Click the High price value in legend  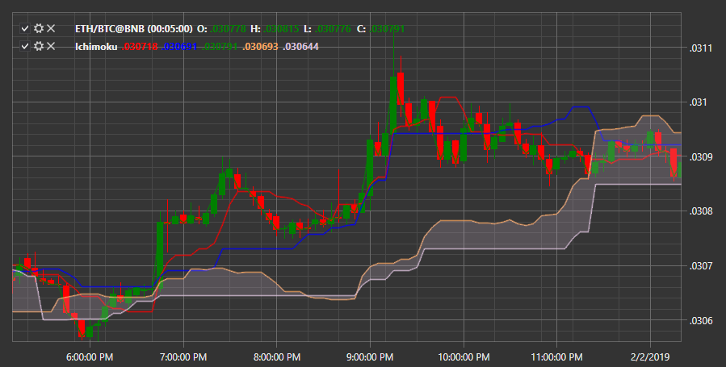pyautogui.click(x=282, y=29)
